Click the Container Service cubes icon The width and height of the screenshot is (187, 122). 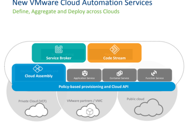[x=119, y=73]
